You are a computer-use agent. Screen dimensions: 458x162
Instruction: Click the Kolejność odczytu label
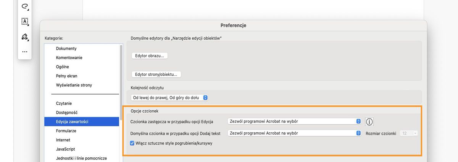point(147,88)
